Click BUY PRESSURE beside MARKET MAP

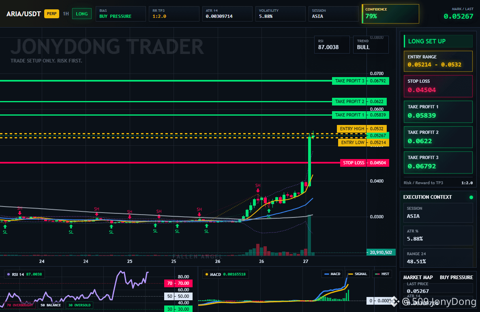click(456, 278)
